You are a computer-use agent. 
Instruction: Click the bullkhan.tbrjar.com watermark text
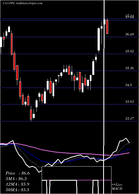click(29, 3)
